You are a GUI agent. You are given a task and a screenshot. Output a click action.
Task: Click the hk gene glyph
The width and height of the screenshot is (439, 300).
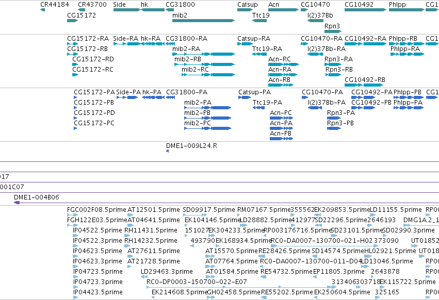pyautogui.click(x=153, y=10)
